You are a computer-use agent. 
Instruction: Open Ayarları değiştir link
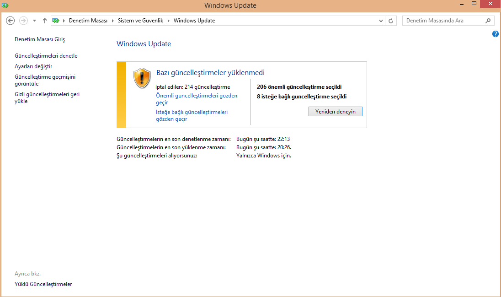point(33,66)
